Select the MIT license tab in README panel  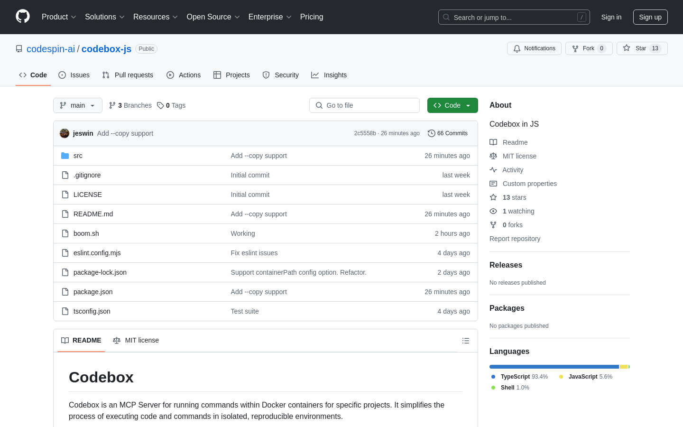(x=136, y=340)
